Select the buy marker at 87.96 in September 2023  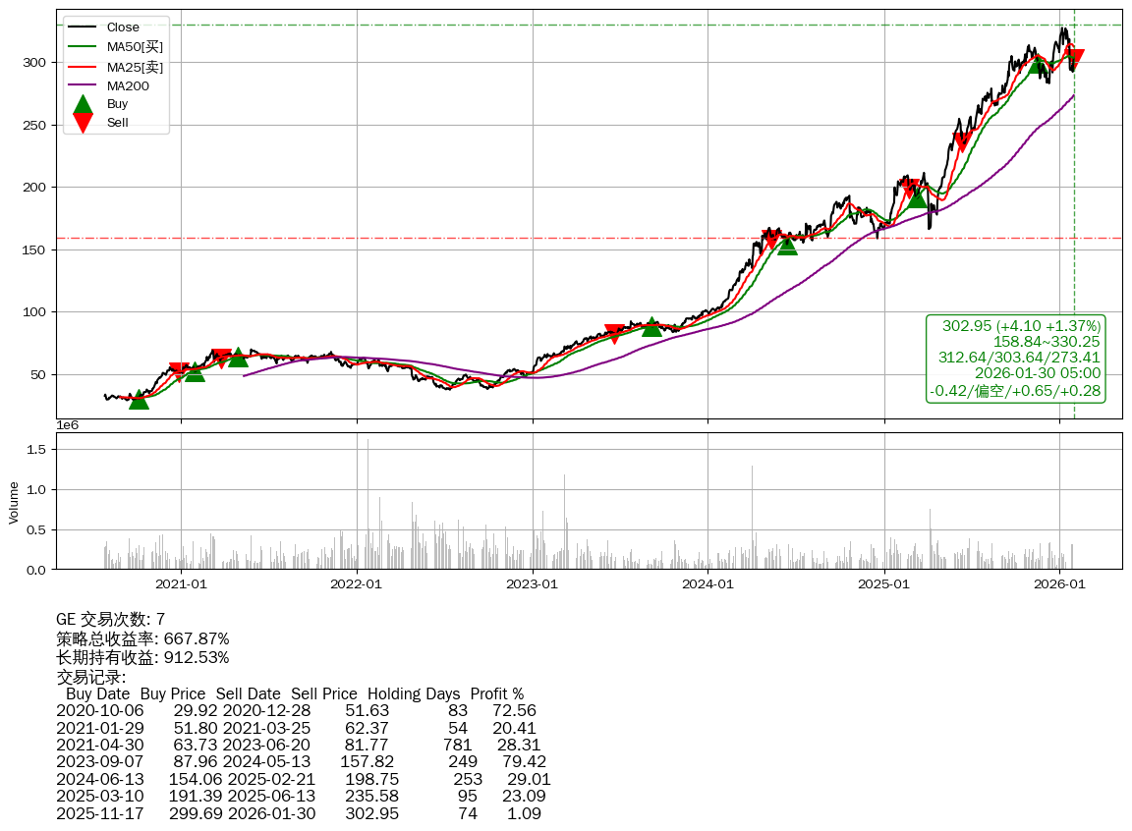pyautogui.click(x=651, y=326)
